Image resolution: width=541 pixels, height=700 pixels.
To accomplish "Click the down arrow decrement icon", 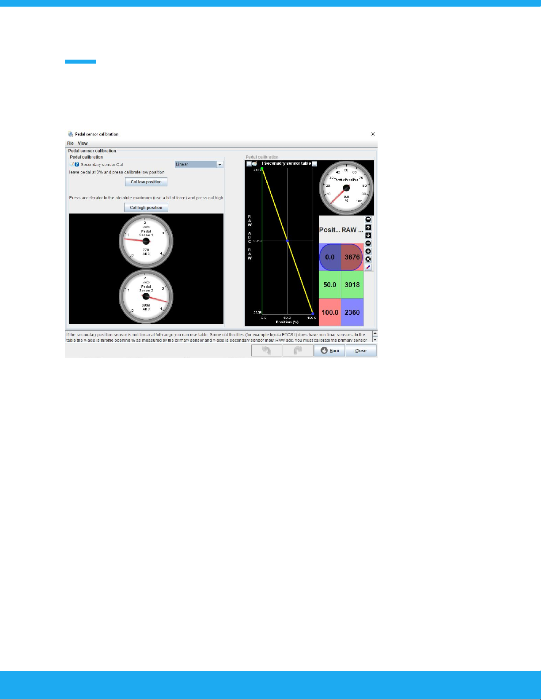I will pyautogui.click(x=368, y=235).
